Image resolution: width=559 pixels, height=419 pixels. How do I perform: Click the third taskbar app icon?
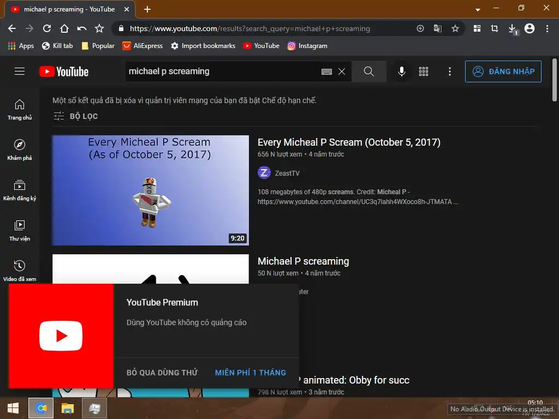(94, 408)
